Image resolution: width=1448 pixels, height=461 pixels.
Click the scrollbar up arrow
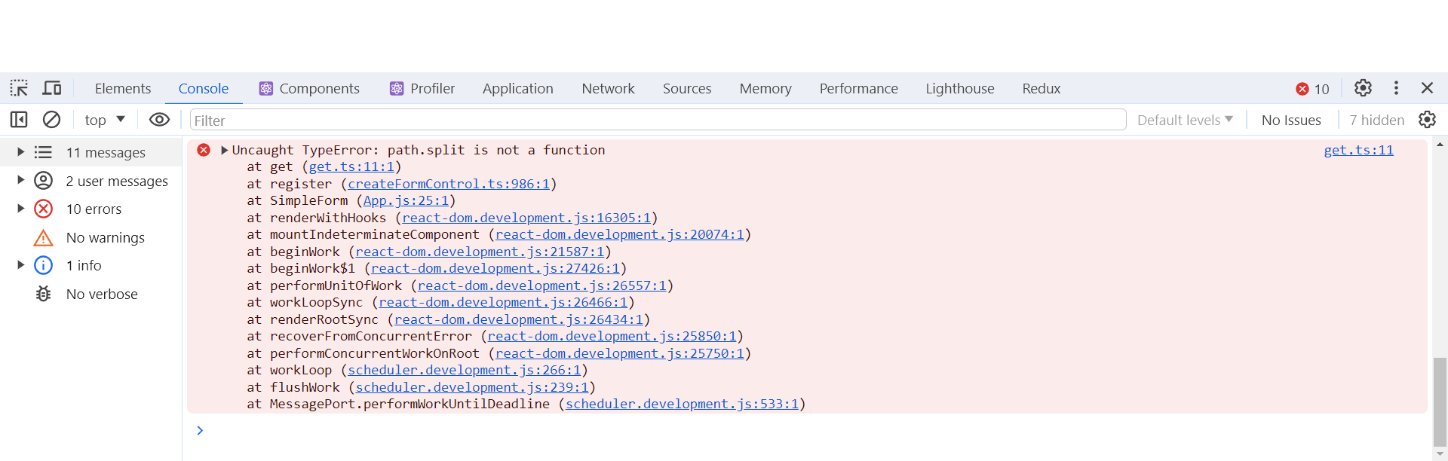point(1440,143)
